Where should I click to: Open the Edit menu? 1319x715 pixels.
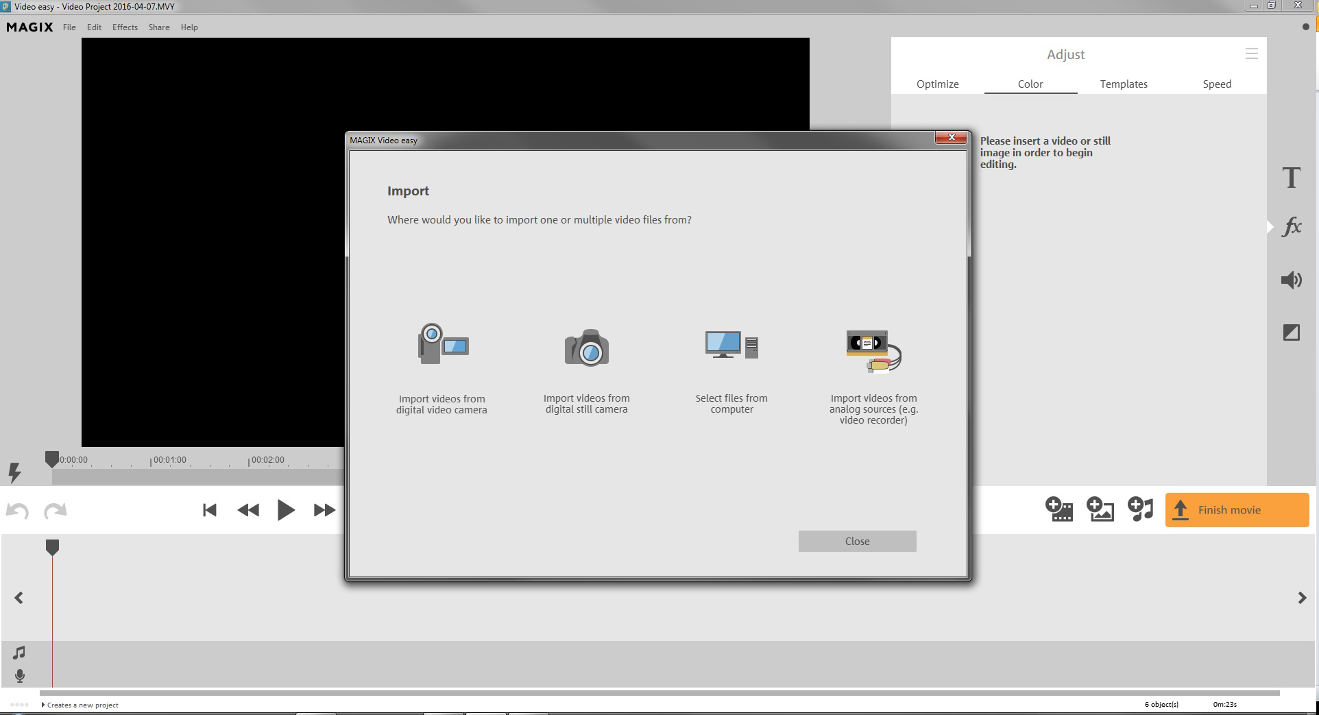[x=94, y=27]
